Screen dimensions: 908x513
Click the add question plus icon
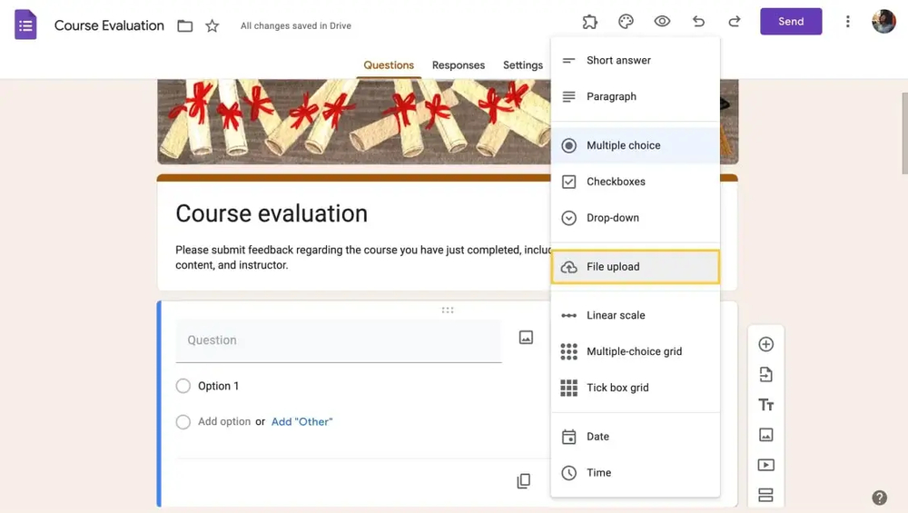pos(765,344)
